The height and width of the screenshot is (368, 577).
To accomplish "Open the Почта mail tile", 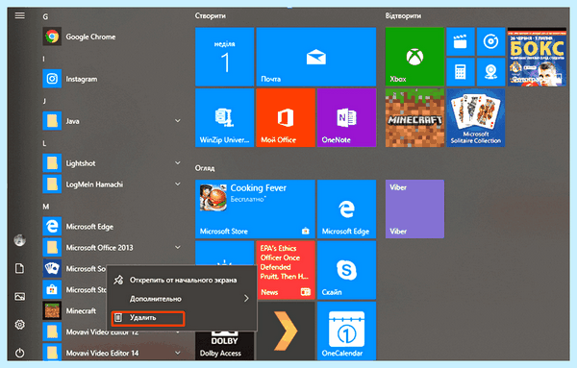I will pos(316,57).
